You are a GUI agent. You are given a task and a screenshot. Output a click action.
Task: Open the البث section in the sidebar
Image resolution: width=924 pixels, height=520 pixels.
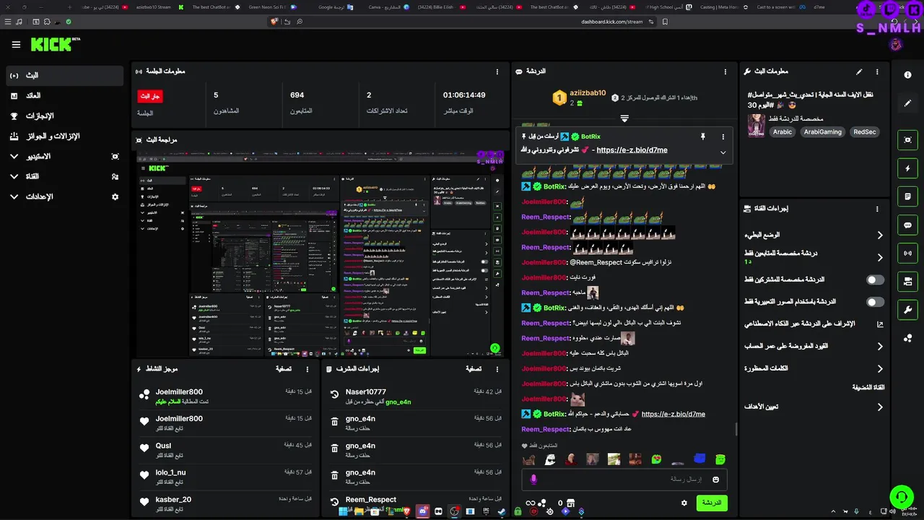(65, 75)
